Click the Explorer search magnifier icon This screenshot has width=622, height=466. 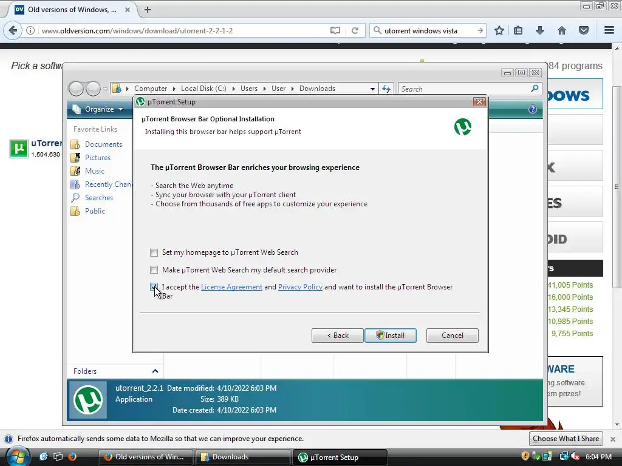(535, 89)
